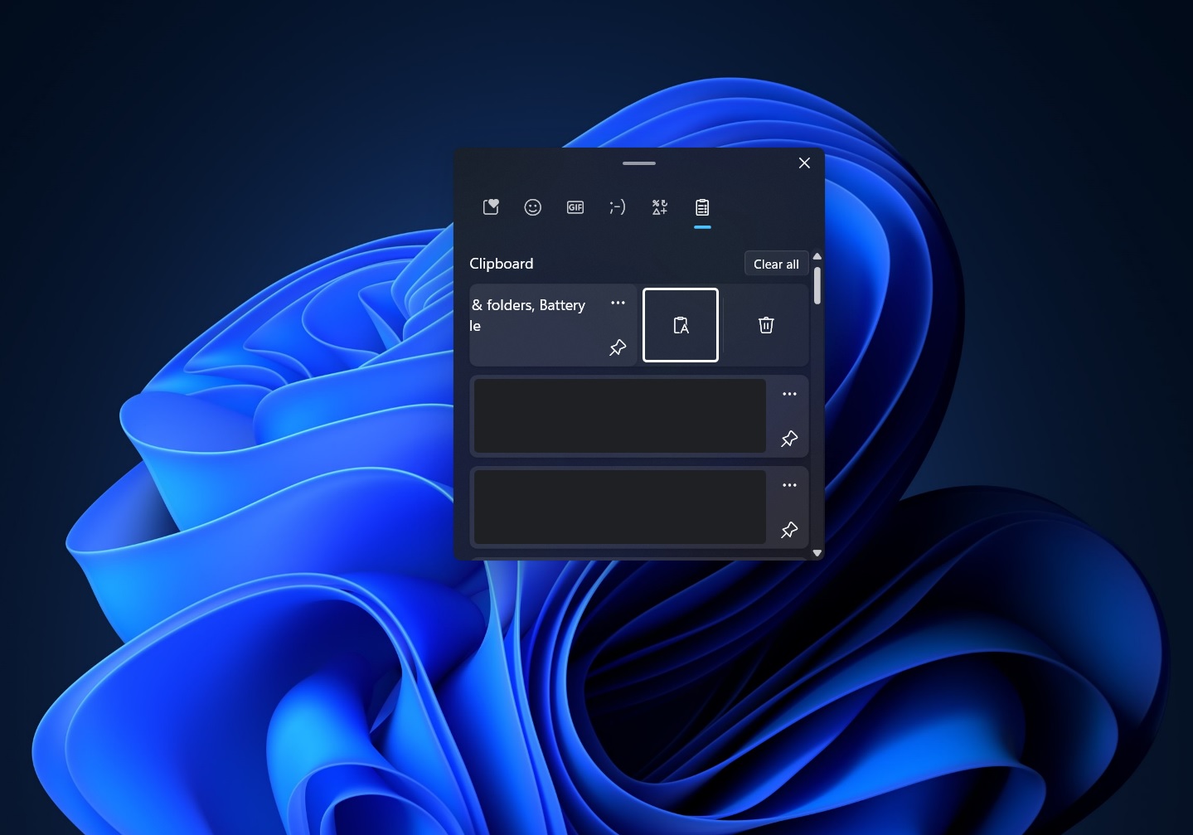Click the scrollbar up arrow
This screenshot has height=835, width=1193.
pos(817,256)
